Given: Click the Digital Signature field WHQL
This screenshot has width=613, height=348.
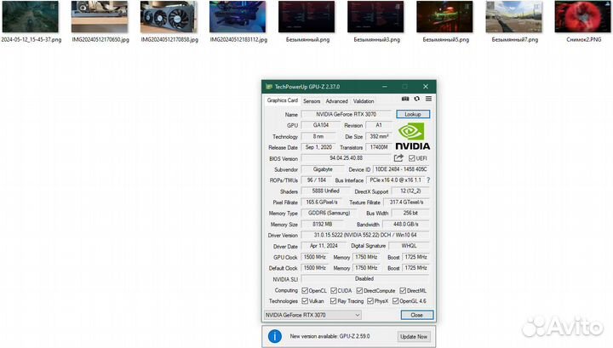Looking at the screenshot, I should pyautogui.click(x=409, y=246).
